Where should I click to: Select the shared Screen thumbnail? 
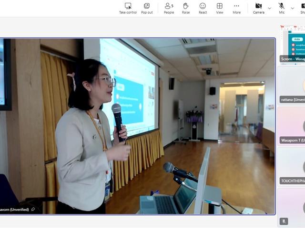[x=292, y=44]
